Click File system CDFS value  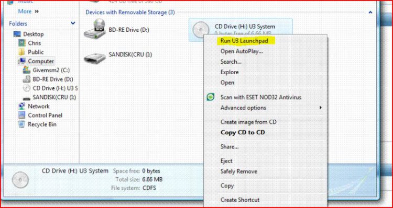149,188
